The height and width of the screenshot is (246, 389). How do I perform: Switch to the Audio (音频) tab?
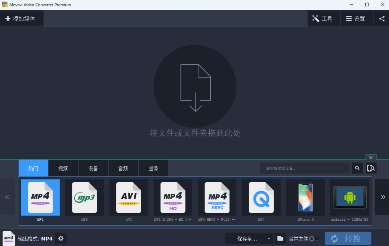point(123,168)
